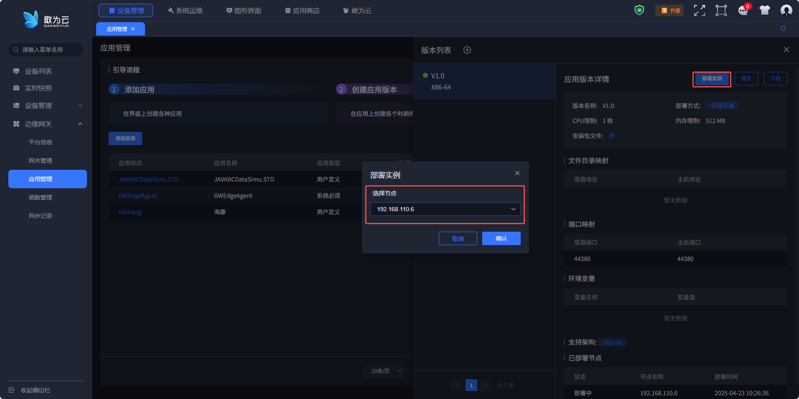Open messages with the chat bubble icon

pyautogui.click(x=743, y=10)
